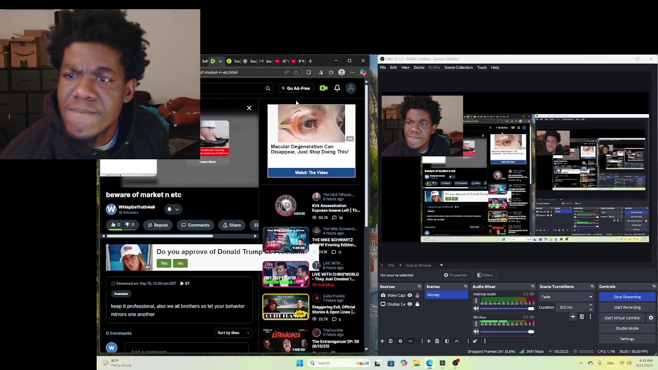Adjust Mic/Aux volume slider
This screenshot has width=658, height=370.
coord(507,331)
